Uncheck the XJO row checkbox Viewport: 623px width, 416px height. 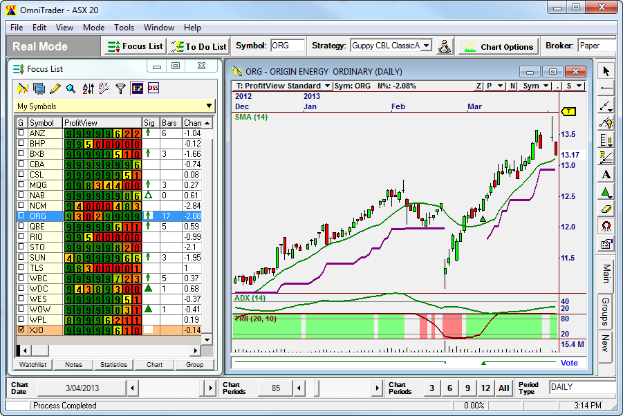21,330
